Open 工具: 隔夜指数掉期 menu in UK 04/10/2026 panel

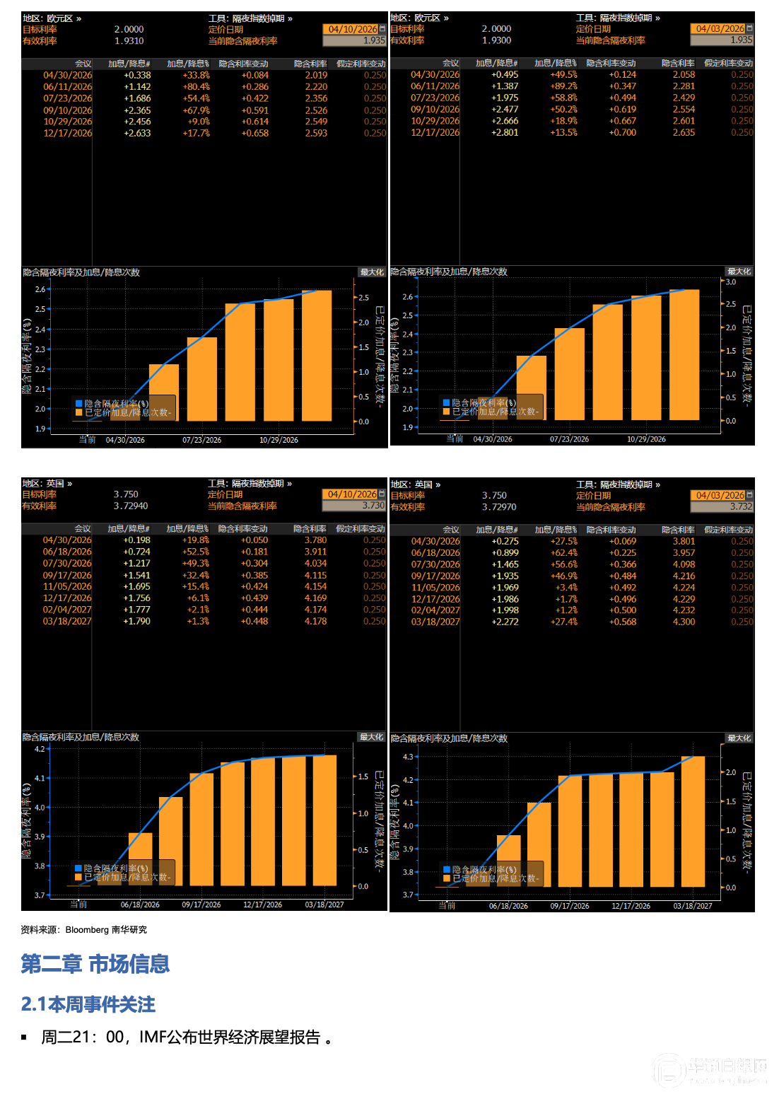click(x=250, y=484)
